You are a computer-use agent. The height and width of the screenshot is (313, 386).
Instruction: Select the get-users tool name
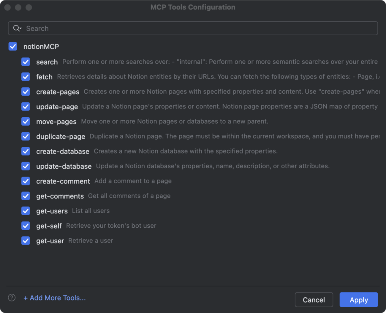52,211
